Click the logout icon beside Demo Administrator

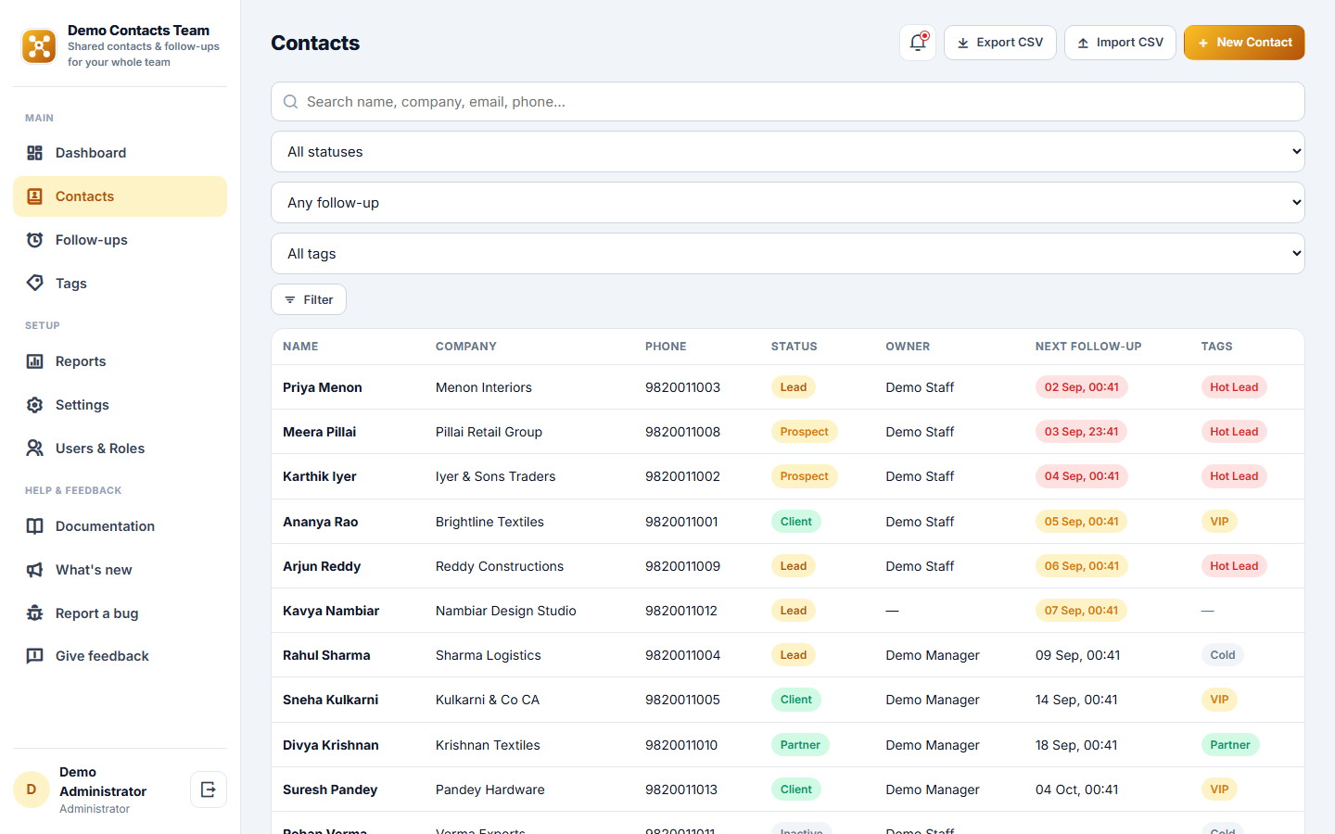[209, 790]
